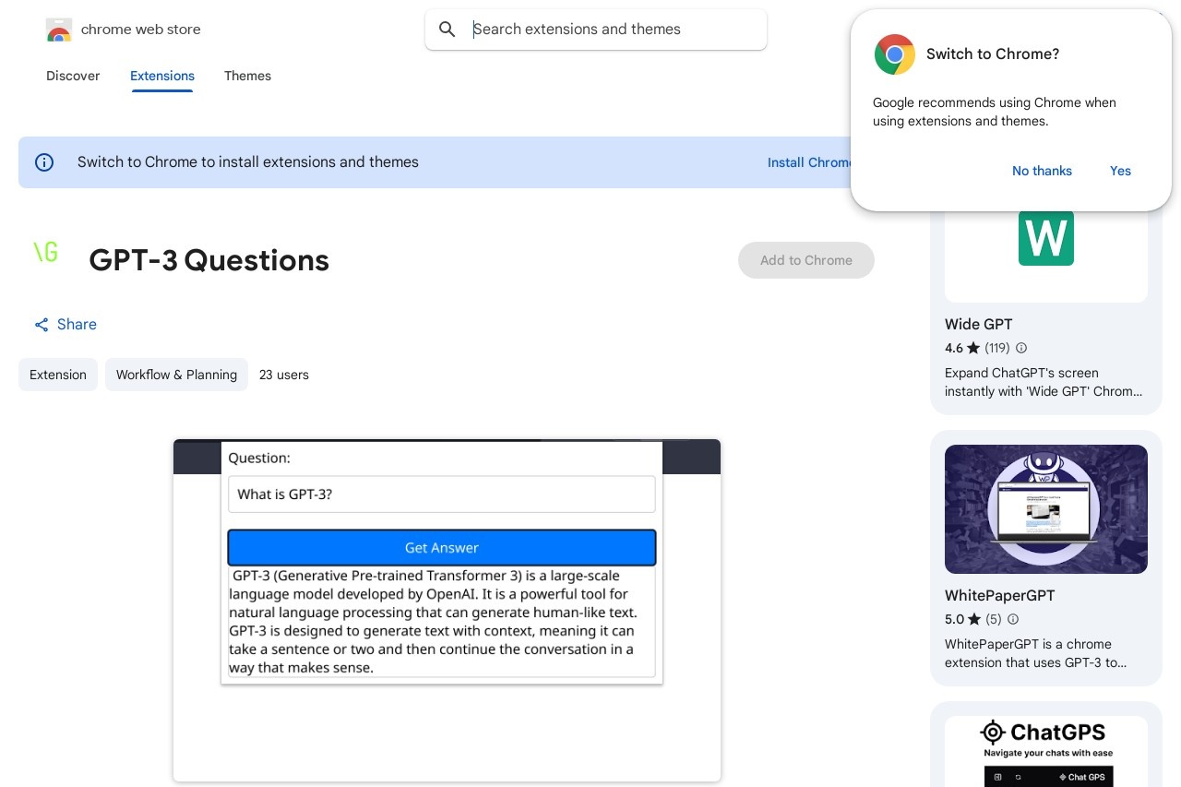Click the GPT-3 Questions extension logo
The height and width of the screenshot is (787, 1181).
45,252
